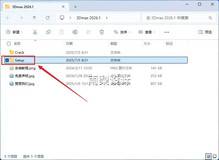219x160 pixels.
Task: Click the Delete trash icon
Action: coord(102,32)
